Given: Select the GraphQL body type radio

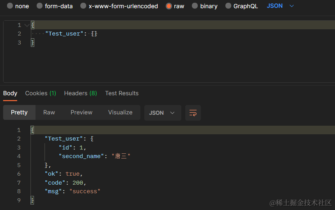Looking at the screenshot, I should click(228, 6).
